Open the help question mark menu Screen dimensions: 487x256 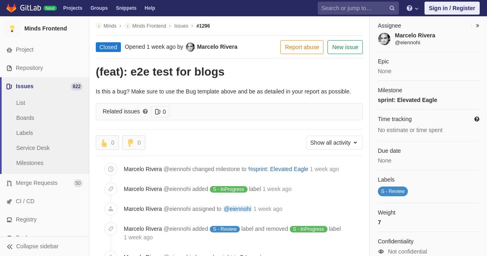click(412, 8)
